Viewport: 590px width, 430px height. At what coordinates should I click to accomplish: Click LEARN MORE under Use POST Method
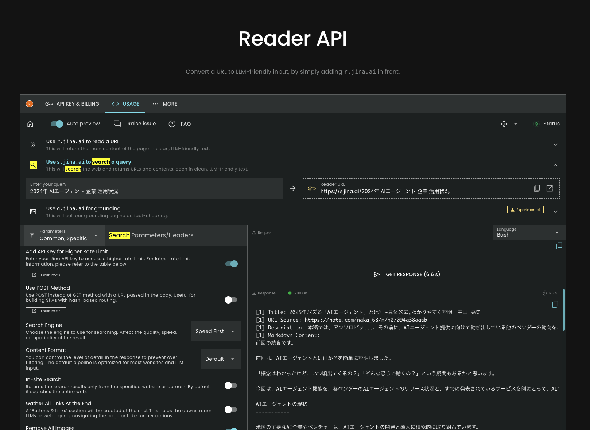point(46,311)
